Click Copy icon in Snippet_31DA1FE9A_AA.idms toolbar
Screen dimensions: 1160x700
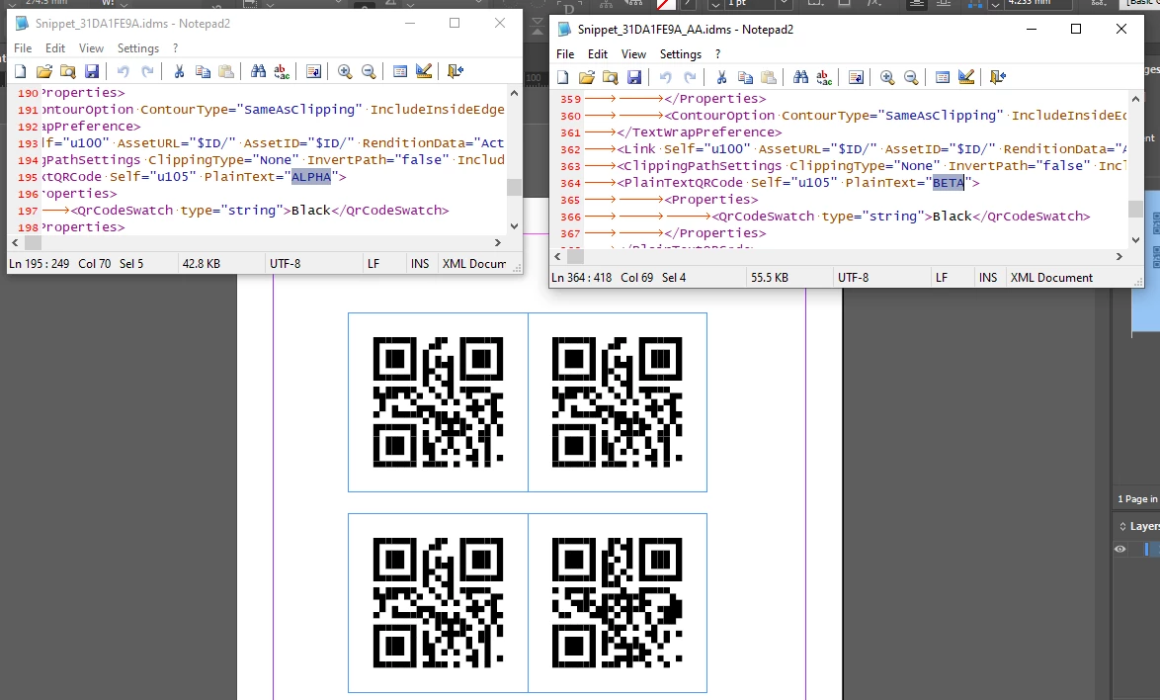(x=745, y=77)
